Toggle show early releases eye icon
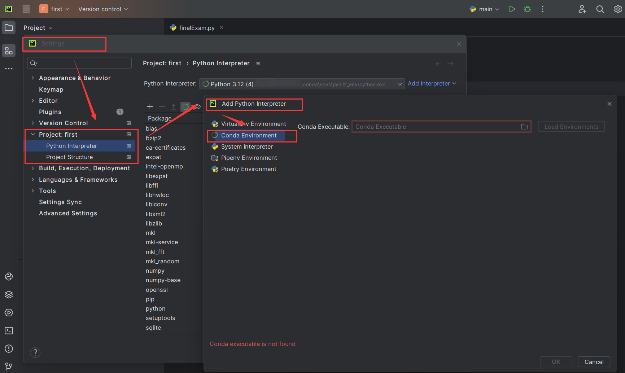 tap(197, 106)
